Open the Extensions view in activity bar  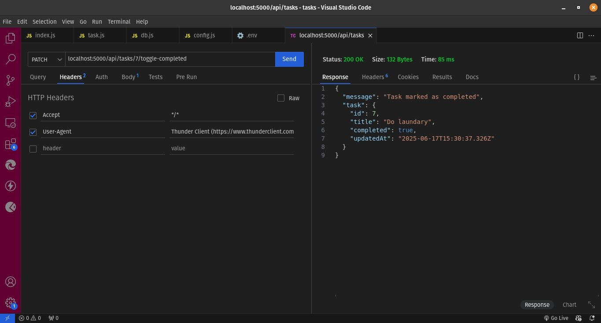(11, 144)
